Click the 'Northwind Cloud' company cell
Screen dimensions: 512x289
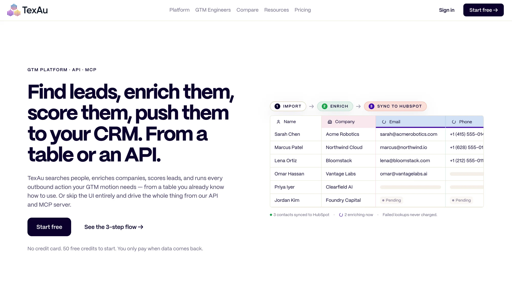pos(348,148)
